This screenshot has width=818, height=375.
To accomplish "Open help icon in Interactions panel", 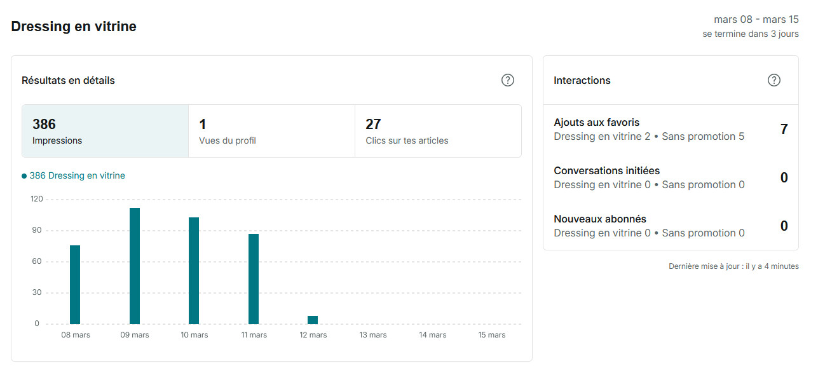I will point(774,80).
